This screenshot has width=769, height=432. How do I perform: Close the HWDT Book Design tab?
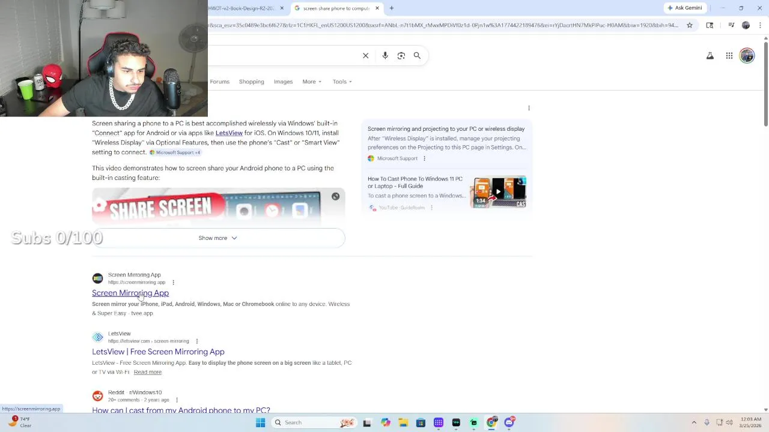pos(282,8)
